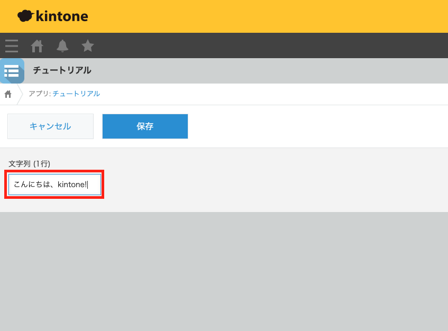
Task: Click blank form area right of text field
Action: tap(275, 185)
